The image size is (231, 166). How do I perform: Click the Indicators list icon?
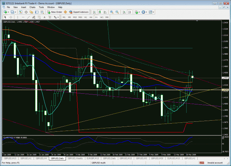coord(136,12)
